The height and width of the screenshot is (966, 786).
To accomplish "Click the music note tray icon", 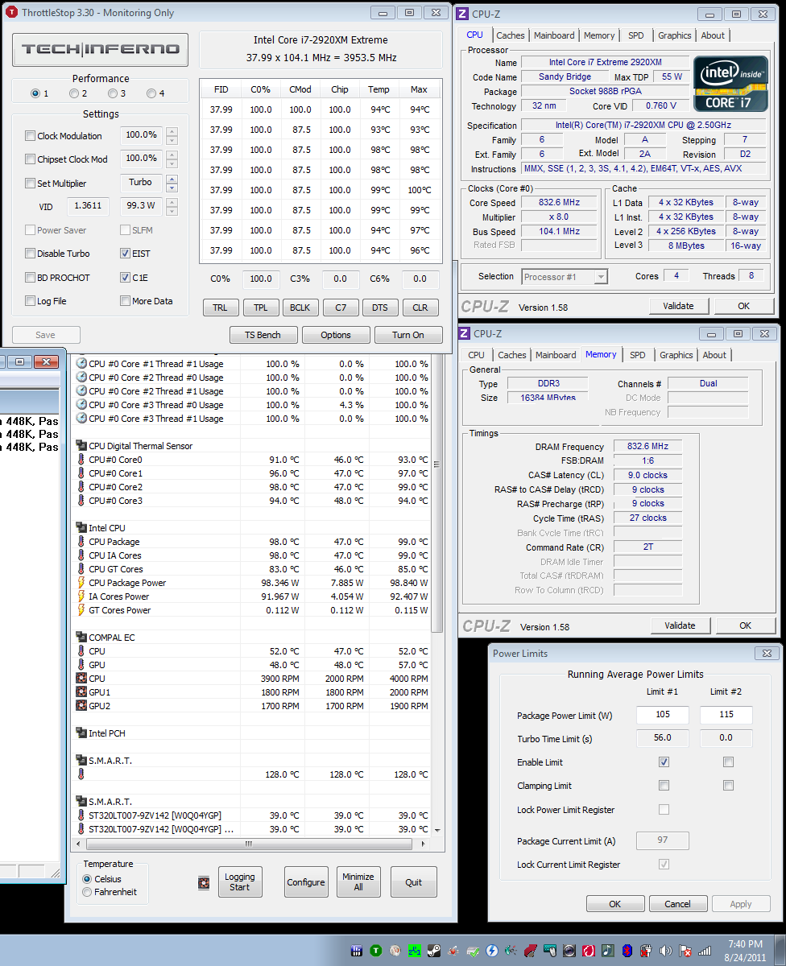I will point(607,951).
